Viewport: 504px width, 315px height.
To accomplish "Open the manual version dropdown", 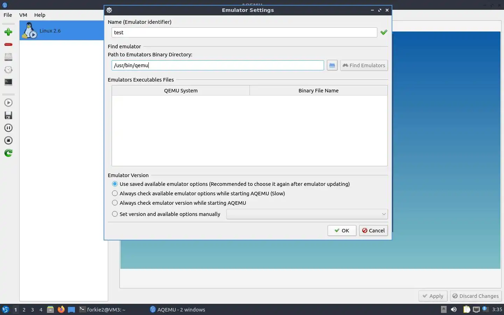I will click(307, 214).
